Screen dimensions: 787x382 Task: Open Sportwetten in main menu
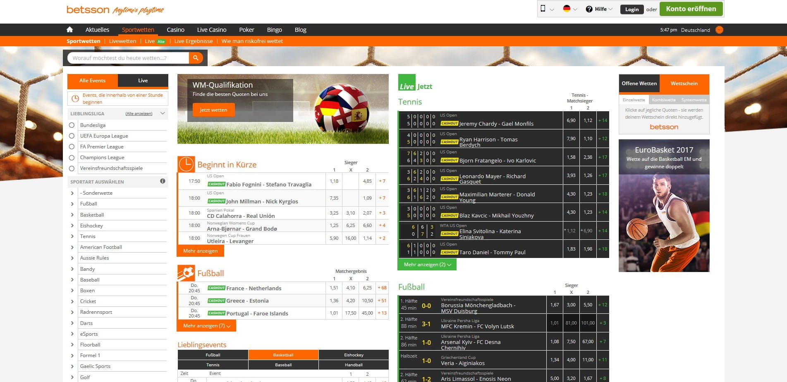coord(138,30)
